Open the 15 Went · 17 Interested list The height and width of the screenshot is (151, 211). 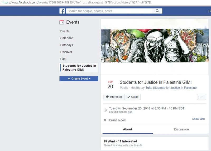tap(120, 141)
